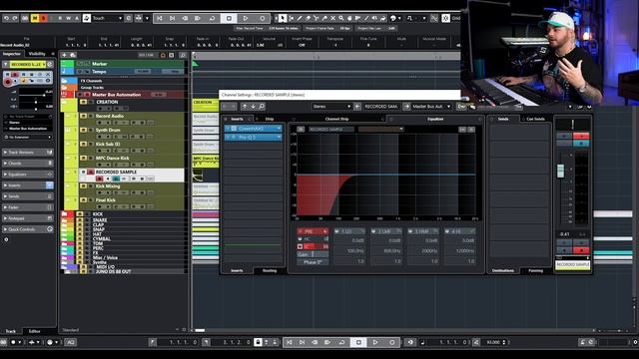
Task: Select the Zoom magnifier tool
Action: click(341, 18)
